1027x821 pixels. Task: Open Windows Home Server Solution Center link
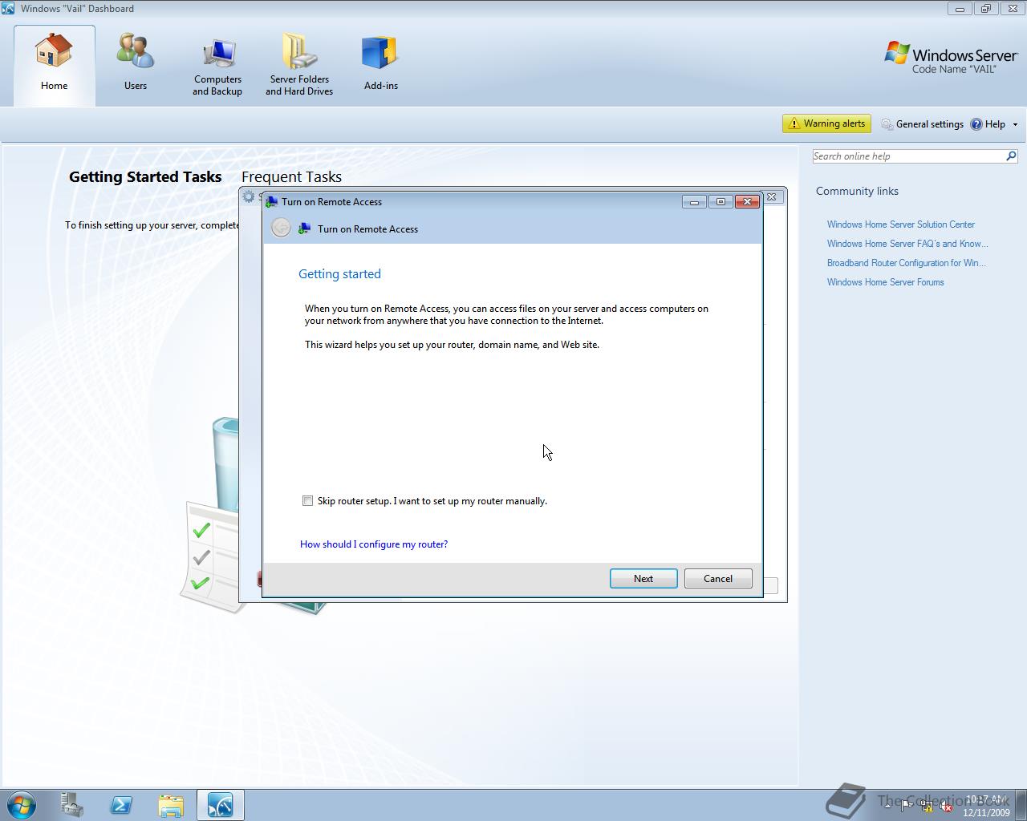[901, 224]
